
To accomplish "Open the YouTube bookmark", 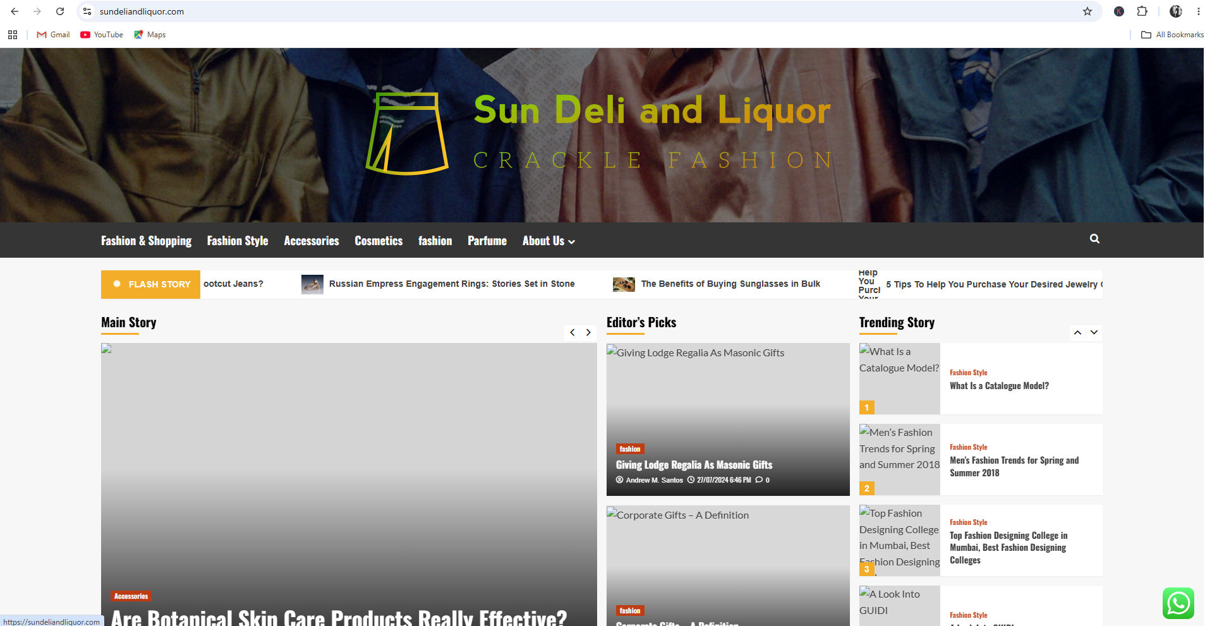I will tap(102, 35).
